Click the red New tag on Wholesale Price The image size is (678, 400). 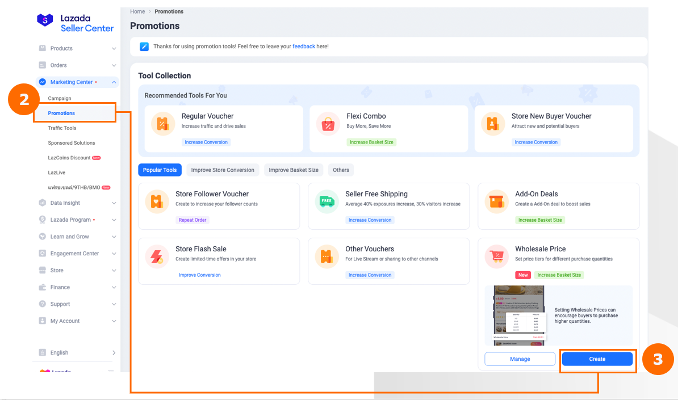coord(523,275)
